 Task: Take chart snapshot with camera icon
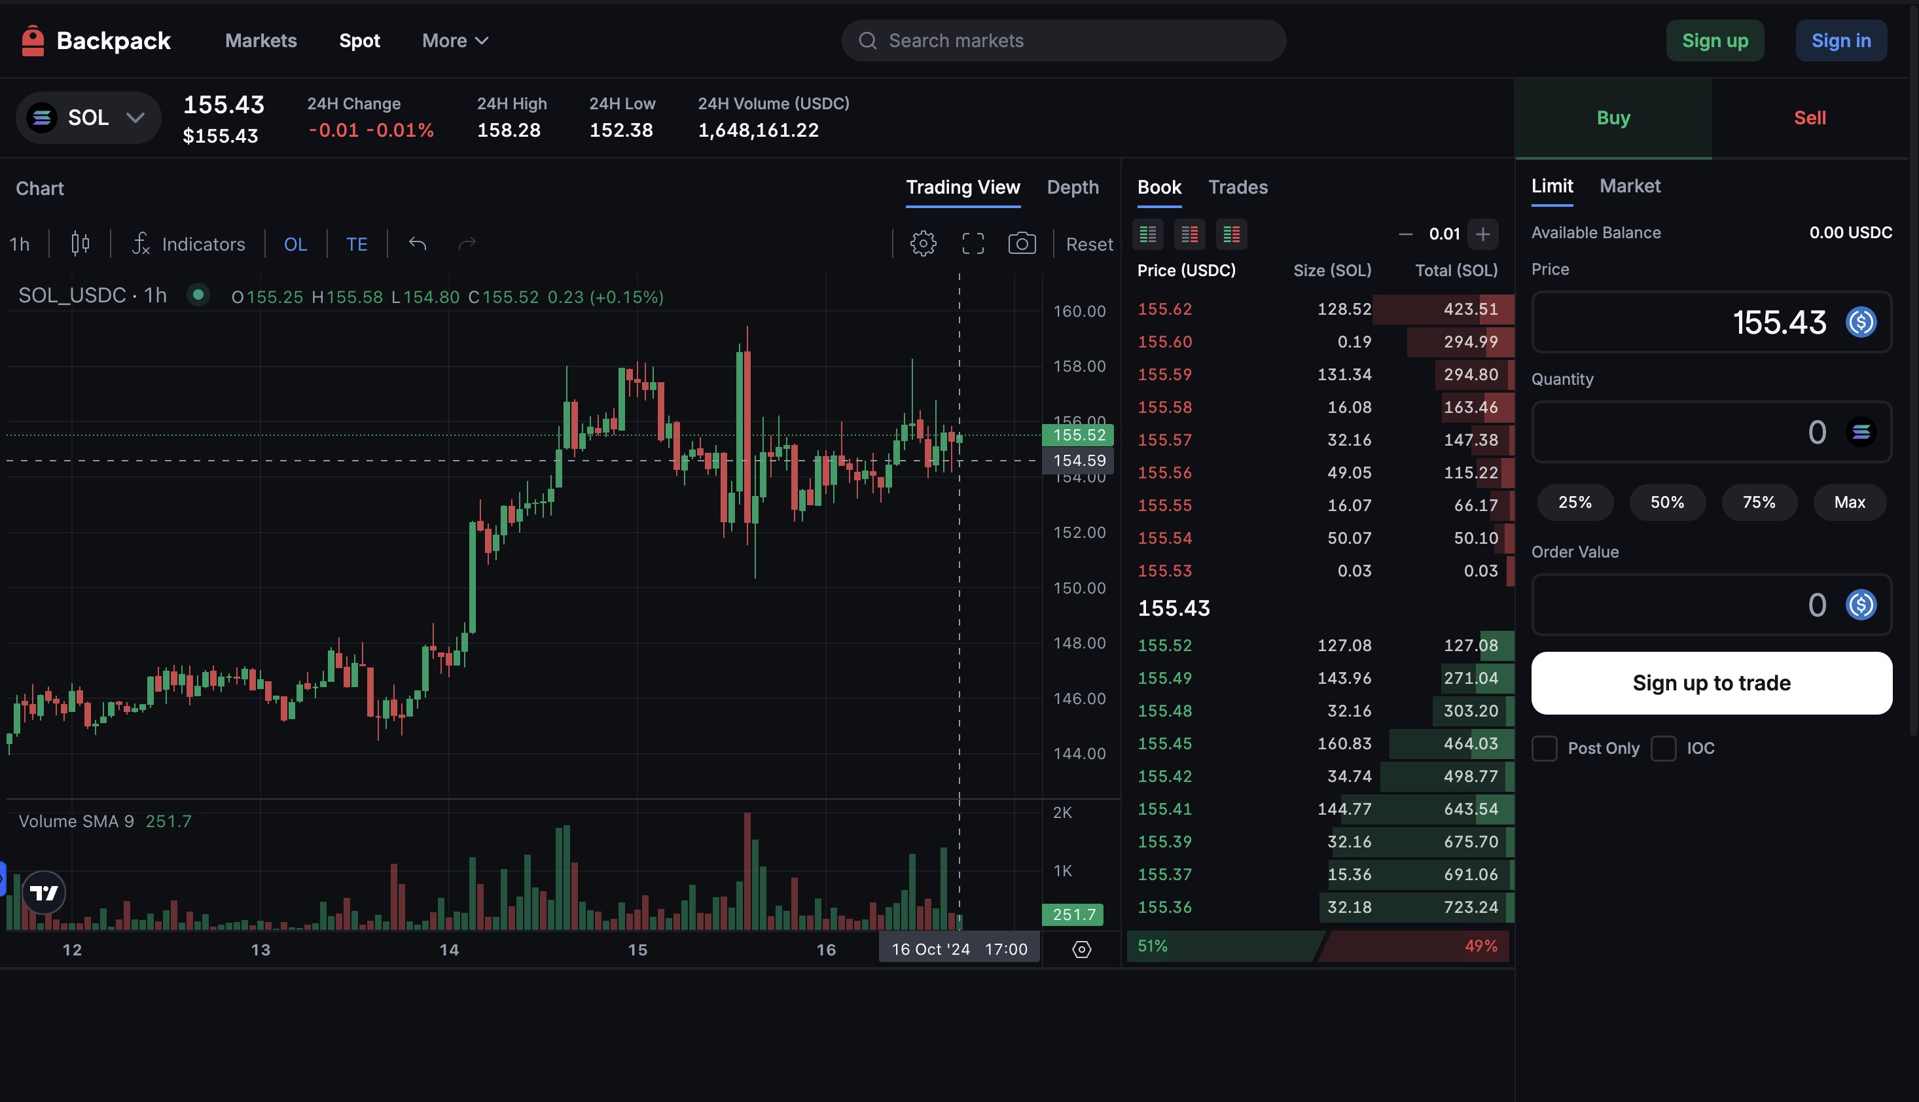1022,243
